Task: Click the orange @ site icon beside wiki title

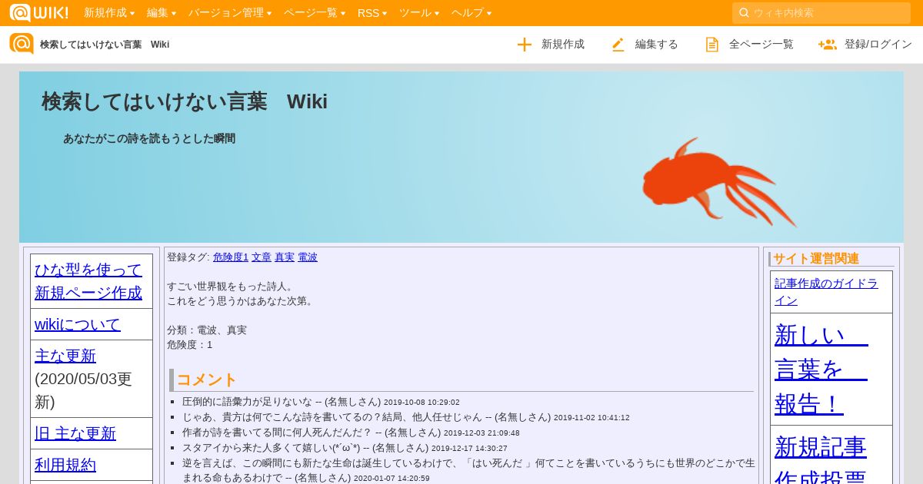Action: pos(22,44)
